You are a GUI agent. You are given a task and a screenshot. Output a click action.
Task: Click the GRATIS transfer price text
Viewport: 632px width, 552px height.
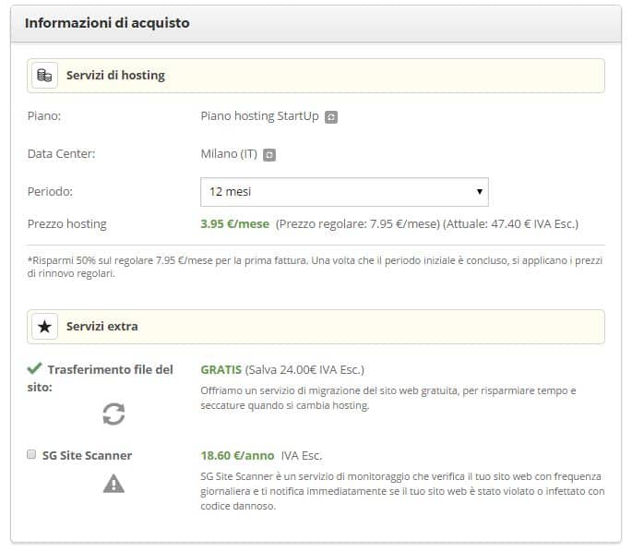(x=221, y=370)
